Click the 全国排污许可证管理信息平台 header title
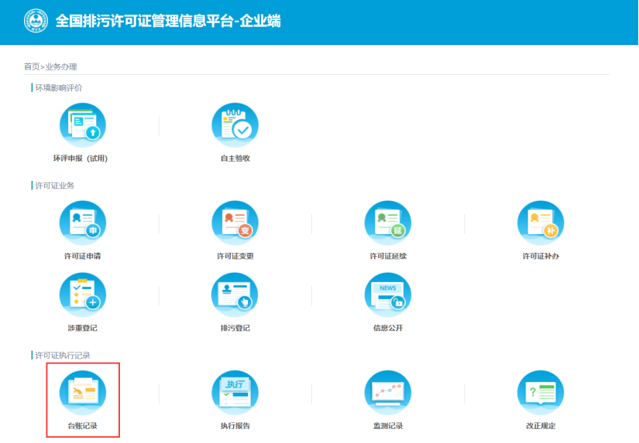Image resolution: width=639 pixels, height=443 pixels. point(167,21)
